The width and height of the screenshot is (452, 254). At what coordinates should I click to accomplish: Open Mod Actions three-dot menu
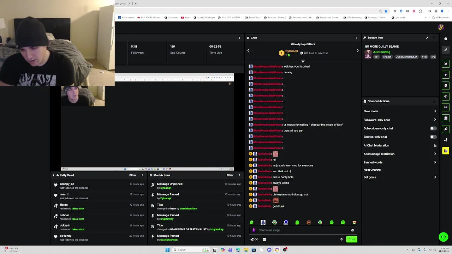[x=239, y=175]
